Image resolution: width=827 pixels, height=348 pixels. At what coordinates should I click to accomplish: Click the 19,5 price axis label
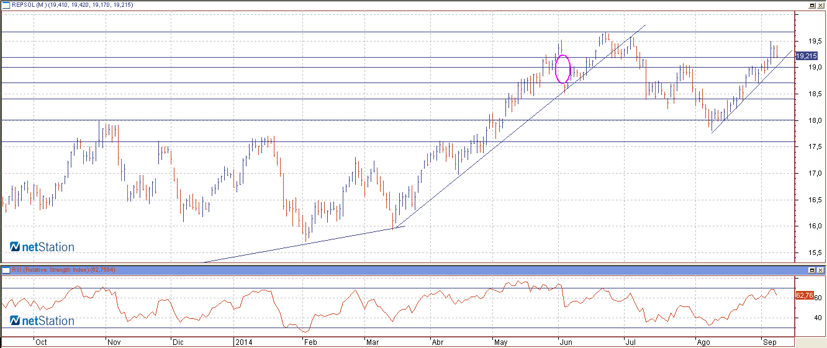[x=815, y=41]
